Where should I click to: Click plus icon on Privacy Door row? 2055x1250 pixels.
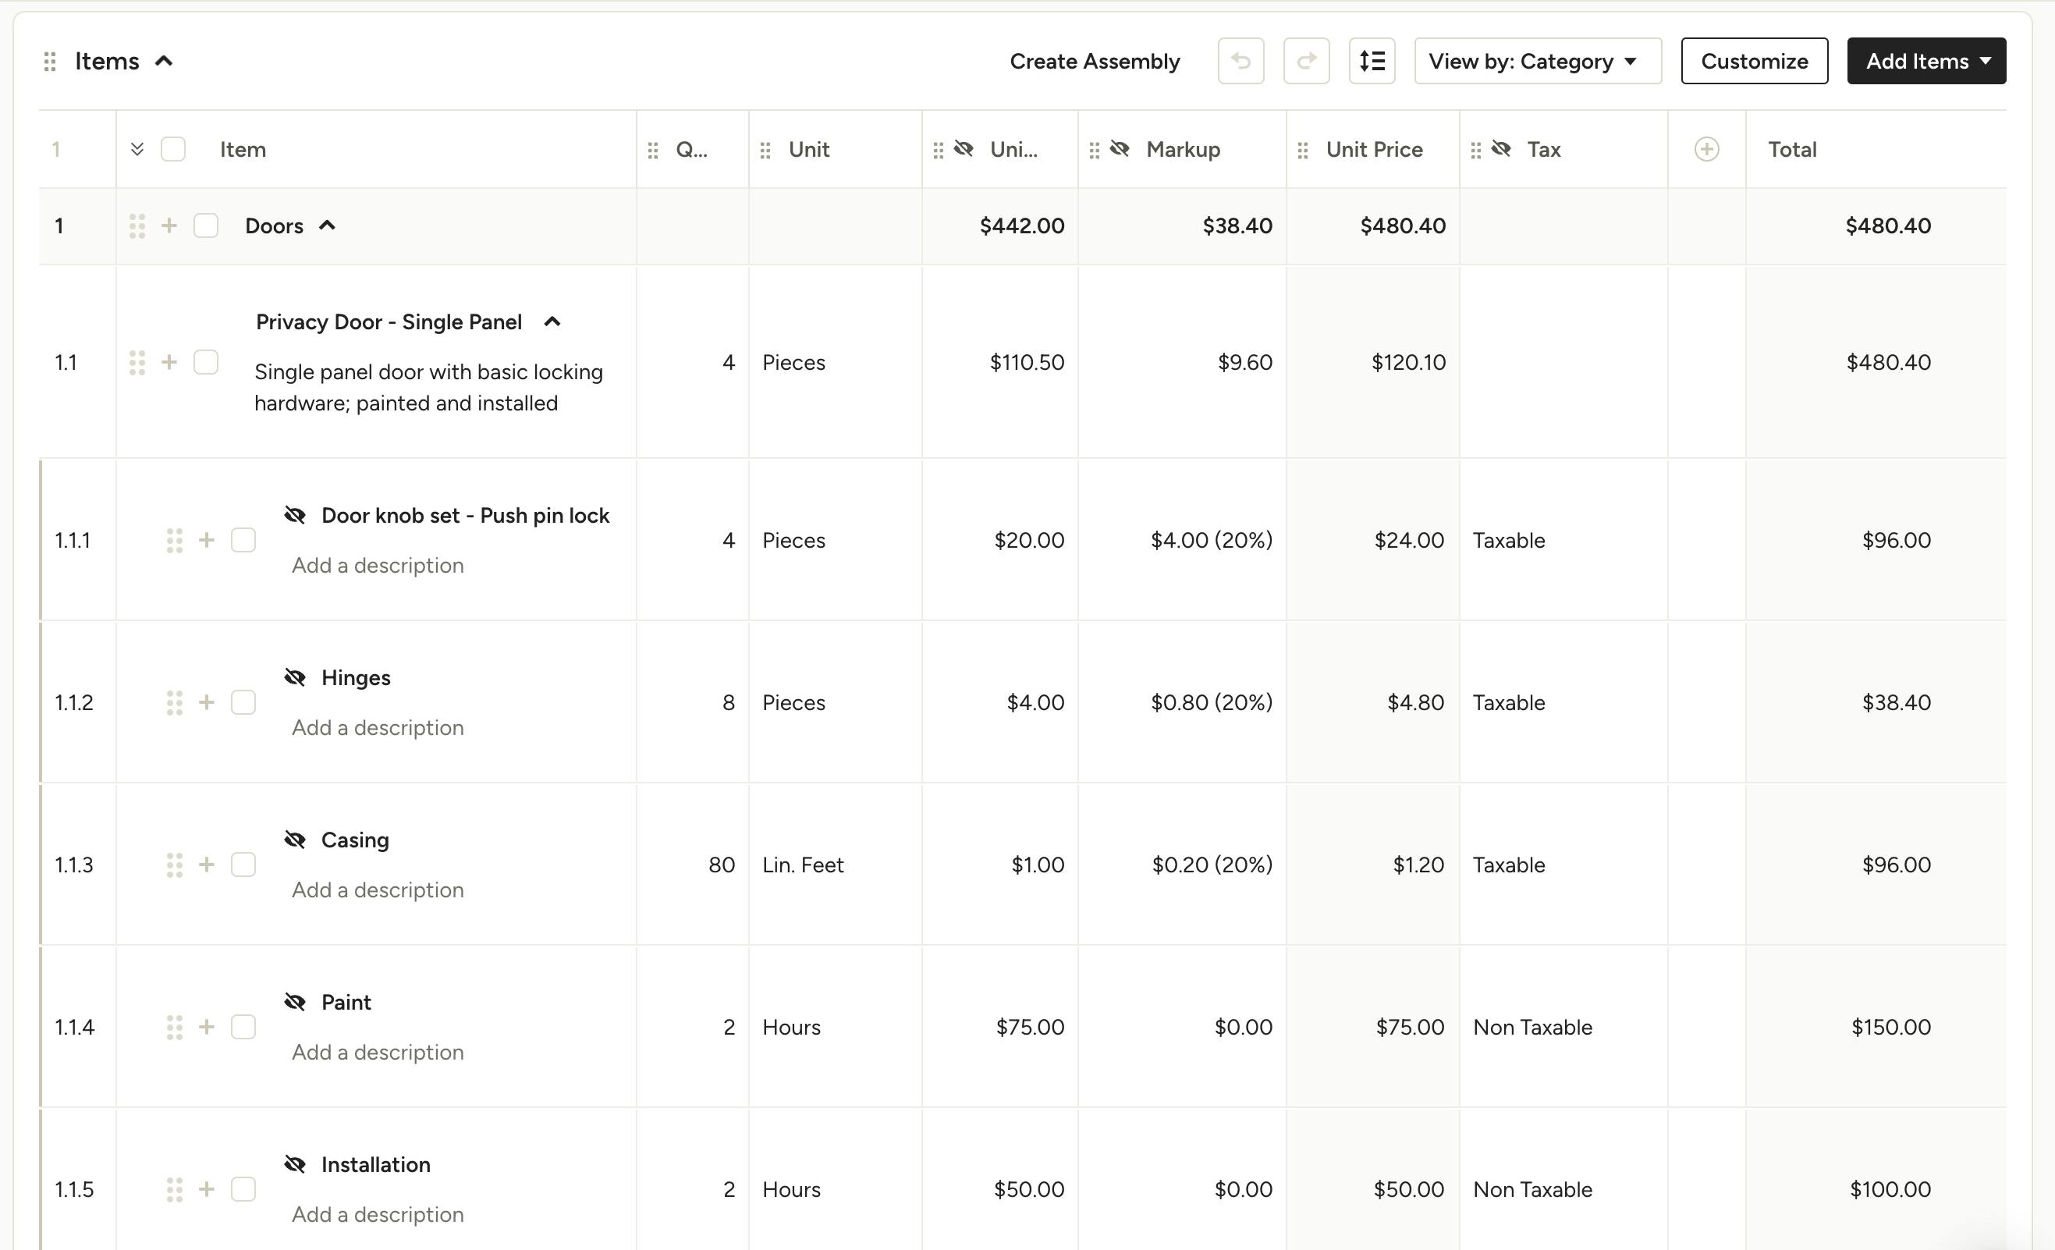coord(169,362)
